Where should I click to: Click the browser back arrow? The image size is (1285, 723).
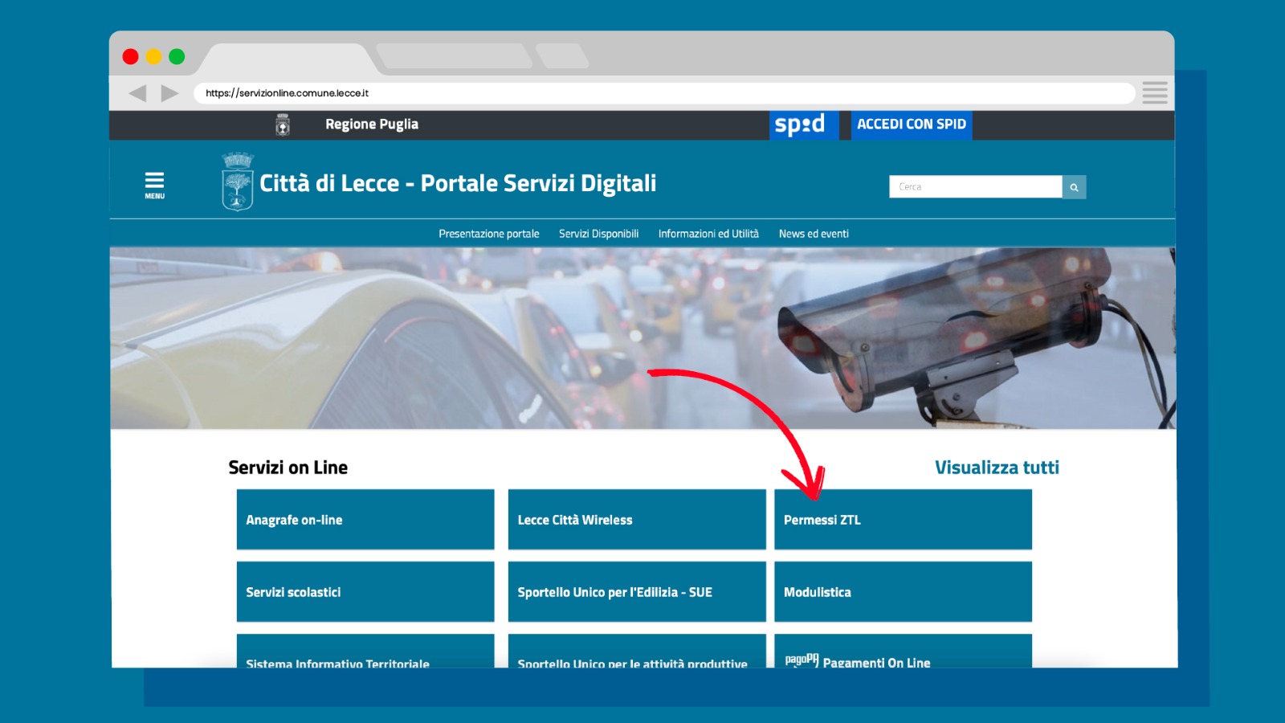pyautogui.click(x=138, y=93)
